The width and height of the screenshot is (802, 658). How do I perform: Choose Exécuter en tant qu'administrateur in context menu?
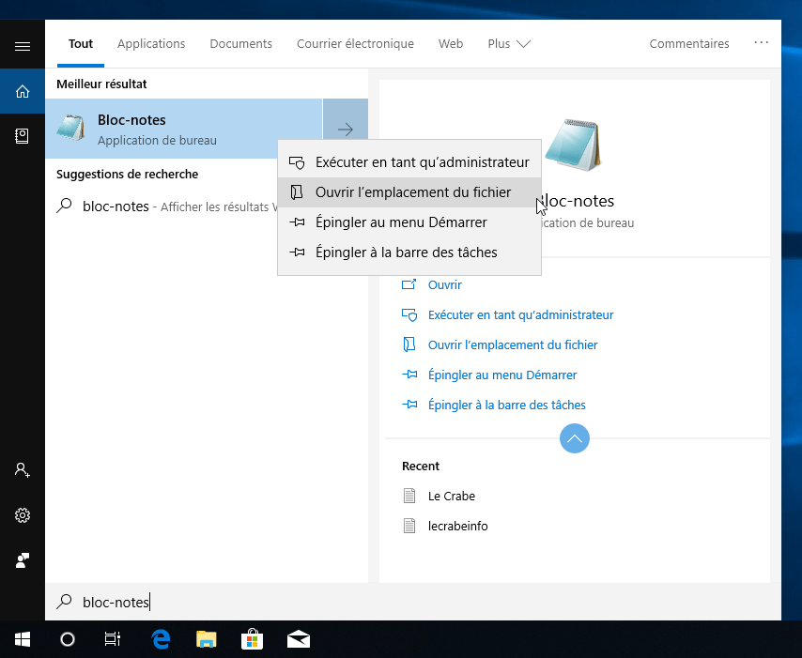[x=409, y=162]
